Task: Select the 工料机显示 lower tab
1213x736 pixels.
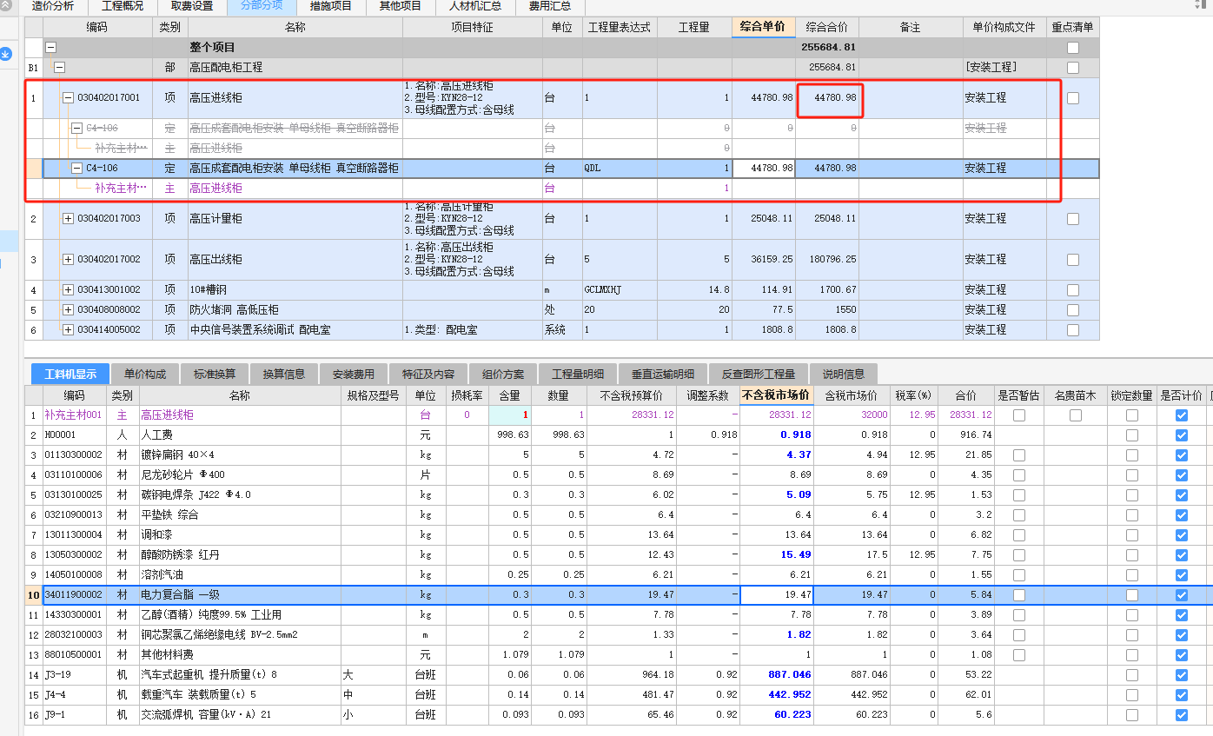Action: click(70, 375)
